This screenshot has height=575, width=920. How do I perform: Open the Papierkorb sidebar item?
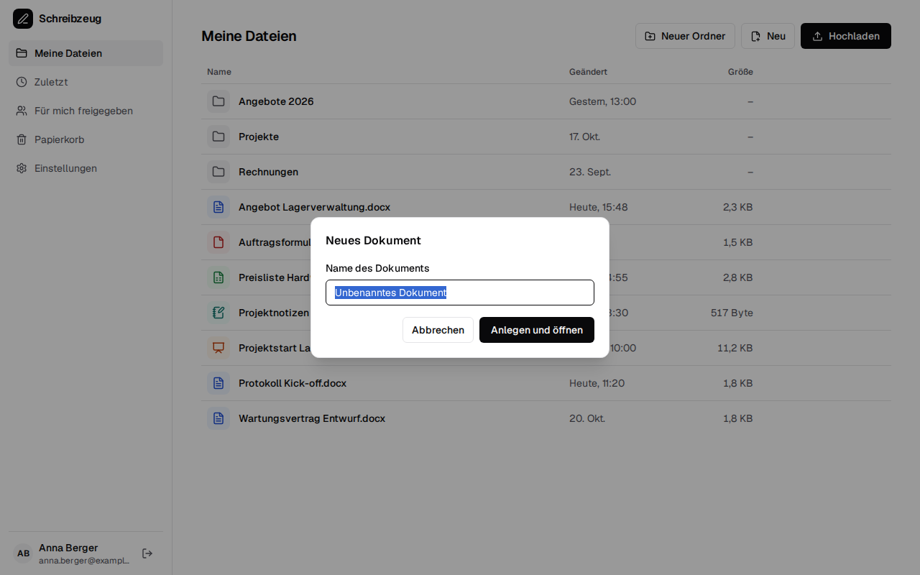click(x=86, y=139)
